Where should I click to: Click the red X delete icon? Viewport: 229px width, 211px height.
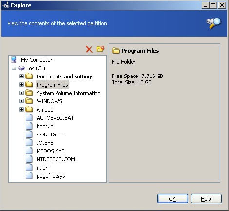pos(89,49)
